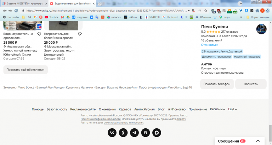Open the Odnoklassniki icon in footer
The height and width of the screenshot is (145, 272).
(123, 133)
